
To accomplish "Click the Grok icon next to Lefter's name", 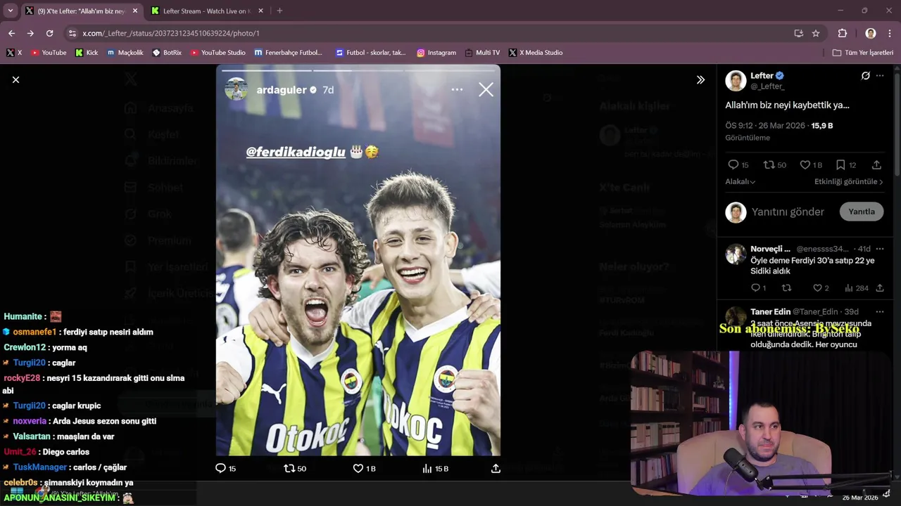I will (x=865, y=76).
